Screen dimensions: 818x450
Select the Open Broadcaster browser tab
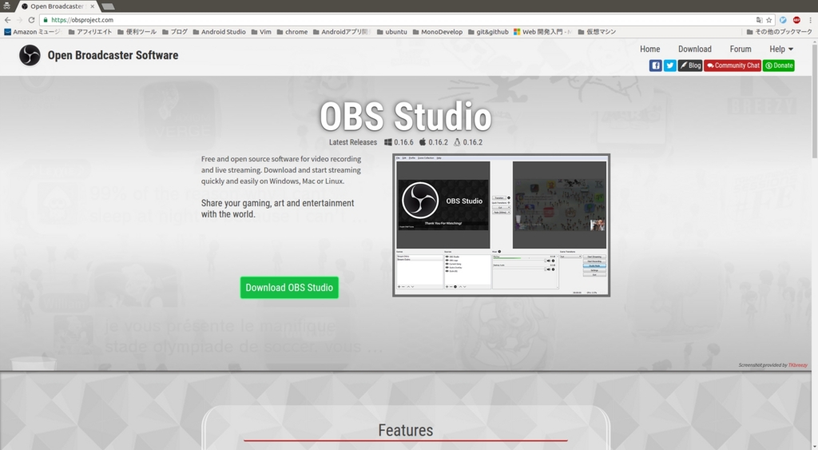pyautogui.click(x=57, y=6)
